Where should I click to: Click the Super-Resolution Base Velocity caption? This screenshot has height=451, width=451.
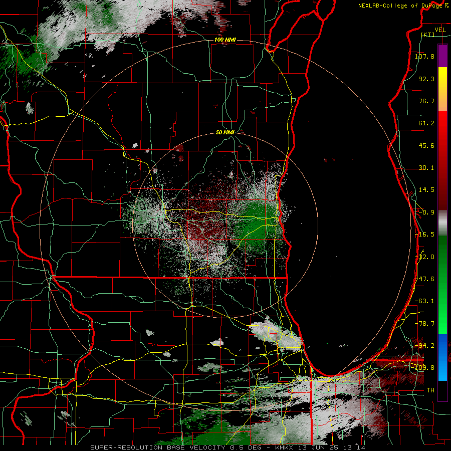228,447
